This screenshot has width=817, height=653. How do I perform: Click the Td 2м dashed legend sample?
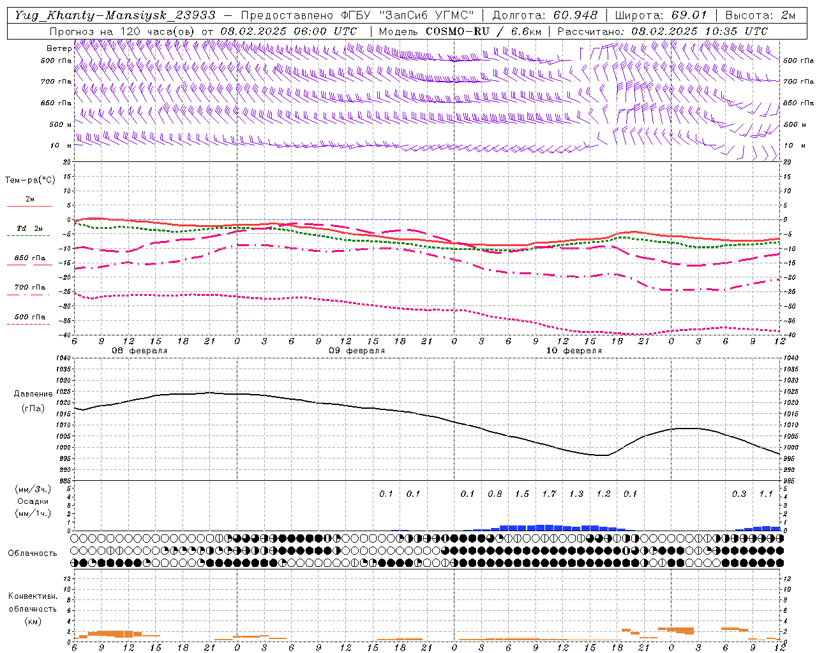point(29,235)
